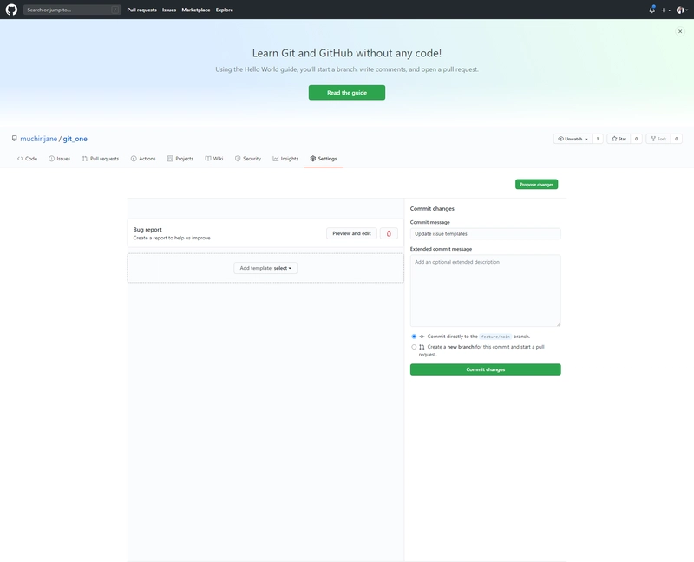Click the star count next to Star

[637, 139]
